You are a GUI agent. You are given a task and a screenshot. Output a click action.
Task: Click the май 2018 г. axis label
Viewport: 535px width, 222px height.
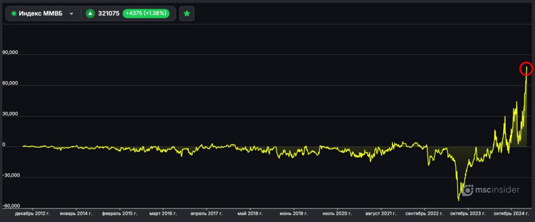250,214
